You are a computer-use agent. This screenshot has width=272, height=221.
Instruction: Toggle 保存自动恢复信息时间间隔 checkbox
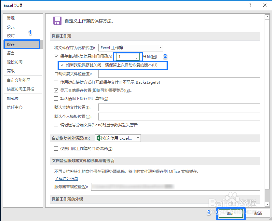56,56
